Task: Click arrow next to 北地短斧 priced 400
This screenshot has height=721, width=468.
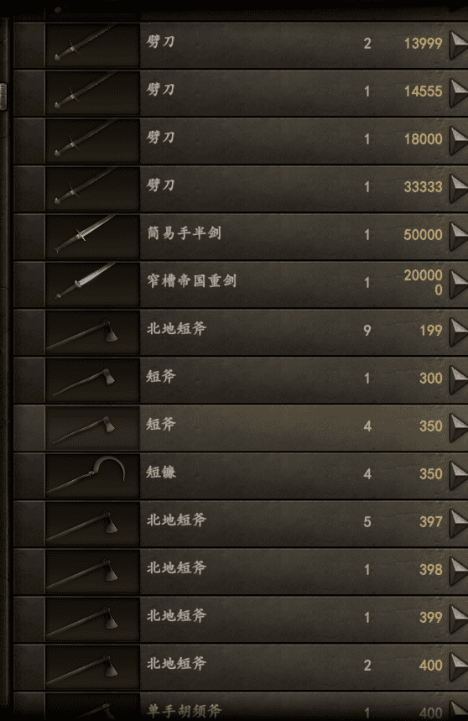Action: click(x=458, y=666)
